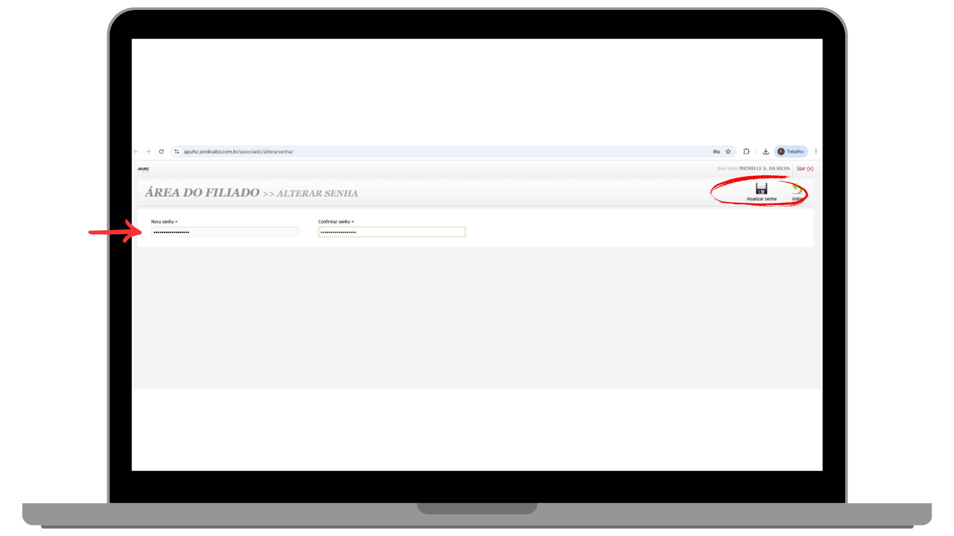
Task: Click the browser address bar URL
Action: [x=238, y=152]
